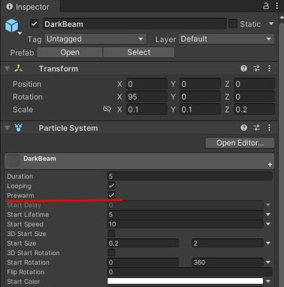Click the white Start Color swatch
284x287 pixels.
[x=185, y=281]
